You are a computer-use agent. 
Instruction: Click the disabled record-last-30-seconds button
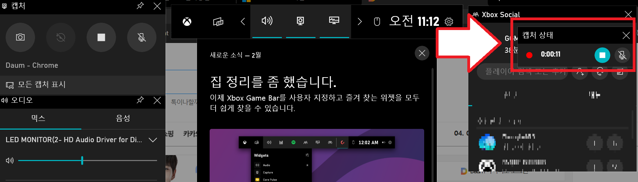pos(61,37)
